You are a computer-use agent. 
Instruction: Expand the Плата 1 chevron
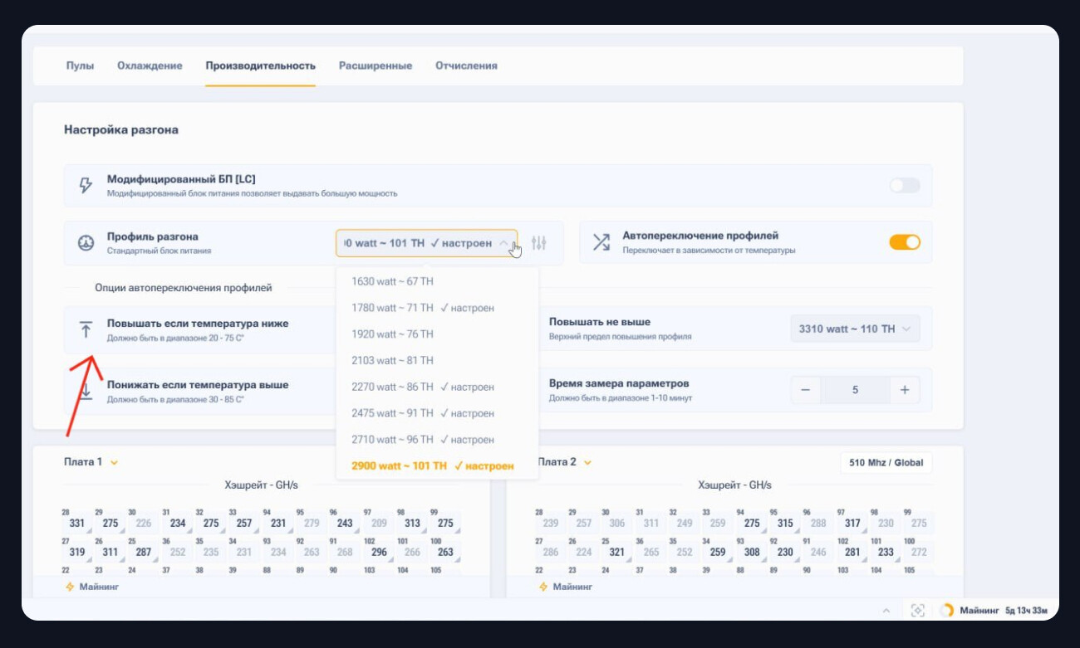pyautogui.click(x=115, y=463)
